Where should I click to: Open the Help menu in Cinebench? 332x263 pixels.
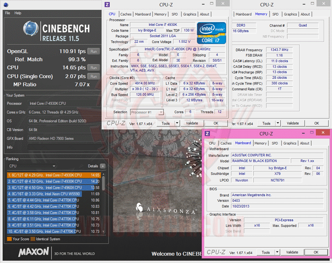point(18,13)
